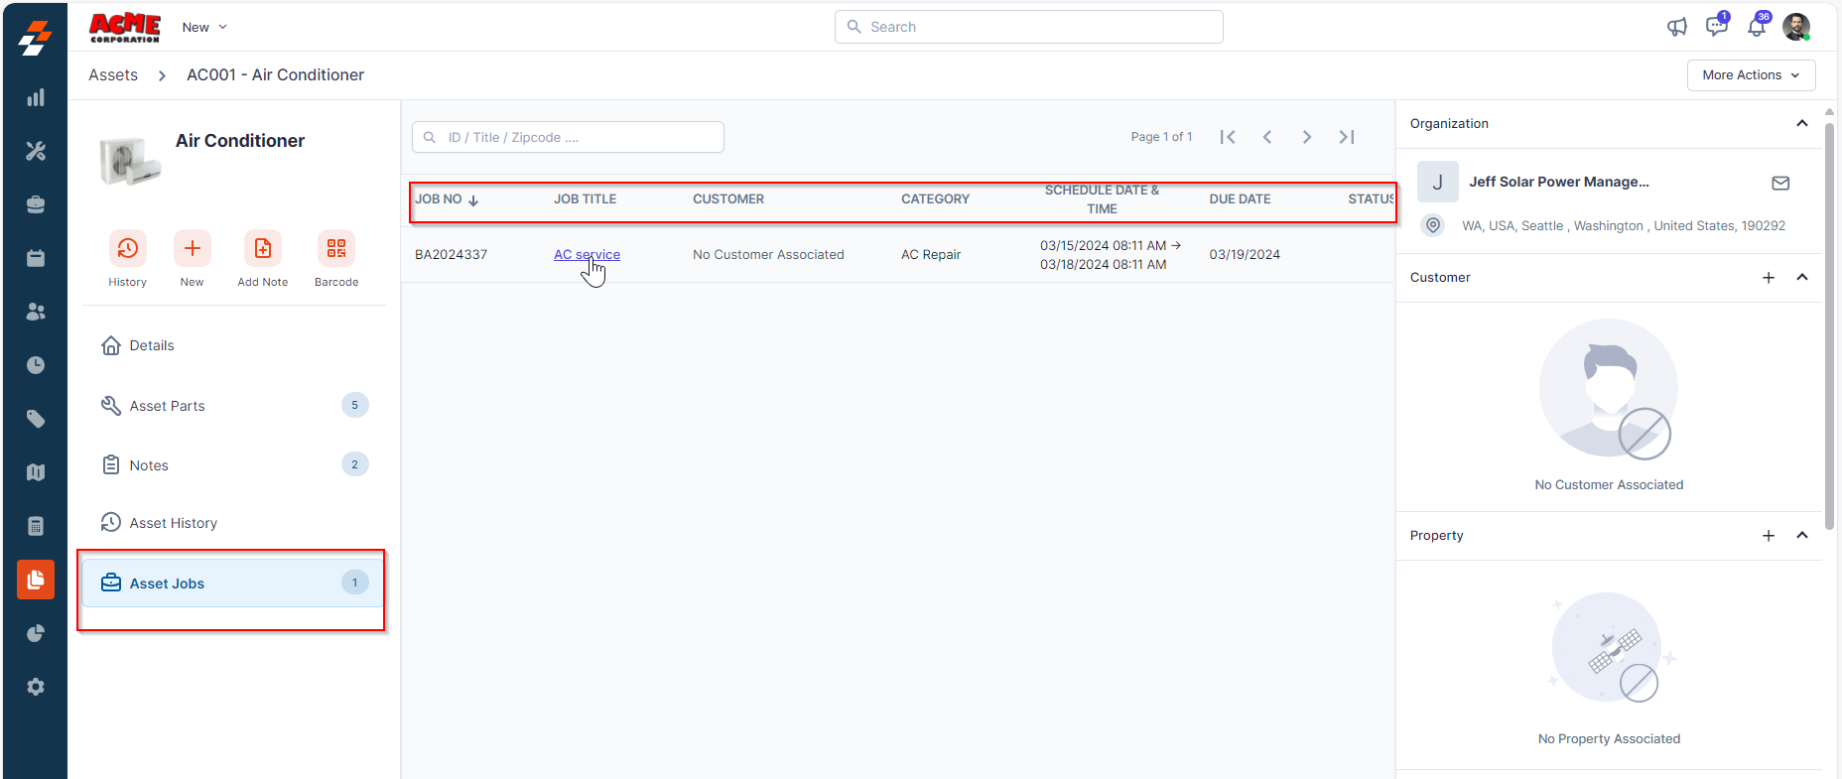This screenshot has width=1842, height=779.
Task: Click the AC001 - Air Conditioner breadcrumb
Action: (x=275, y=75)
